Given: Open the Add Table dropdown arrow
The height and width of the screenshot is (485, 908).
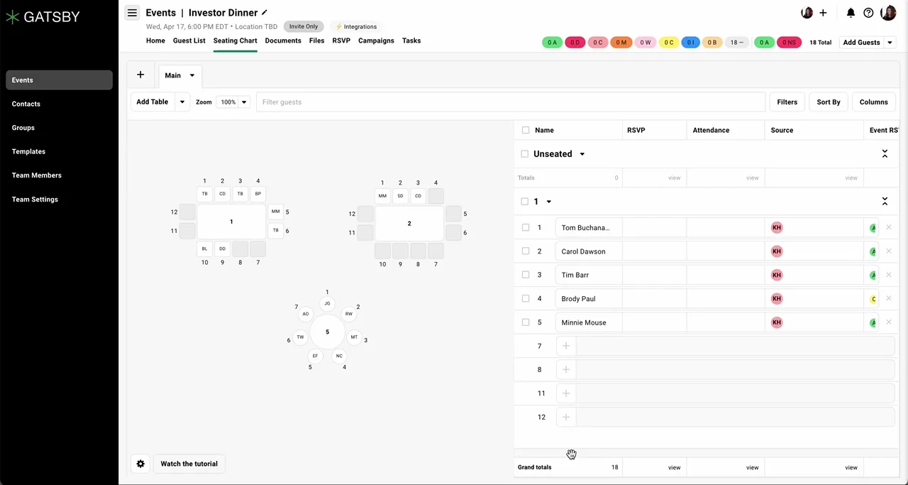Looking at the screenshot, I should [182, 102].
